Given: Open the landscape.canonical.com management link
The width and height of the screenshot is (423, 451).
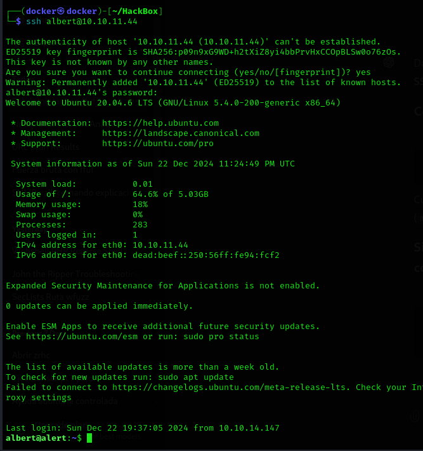Looking at the screenshot, I should click(180, 133).
